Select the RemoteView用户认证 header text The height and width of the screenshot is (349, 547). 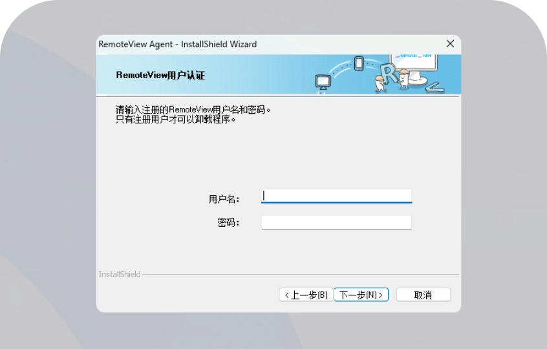(160, 76)
